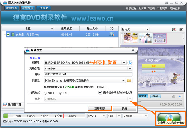This screenshot has height=128, width=187.
Task: Toggle 完成任务后删除临时文件 checkbox
Action: [x=100, y=92]
